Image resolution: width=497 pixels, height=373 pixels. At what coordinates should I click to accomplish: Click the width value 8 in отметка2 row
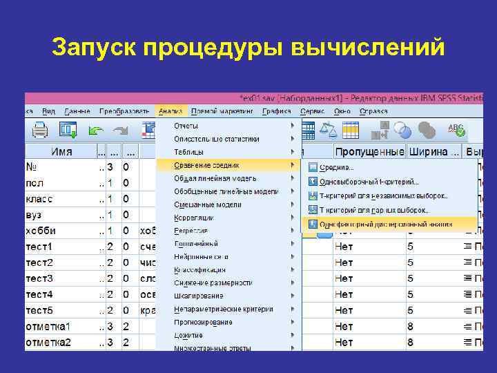[434, 342]
